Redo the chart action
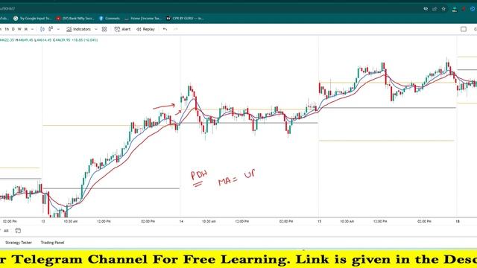 (176, 29)
